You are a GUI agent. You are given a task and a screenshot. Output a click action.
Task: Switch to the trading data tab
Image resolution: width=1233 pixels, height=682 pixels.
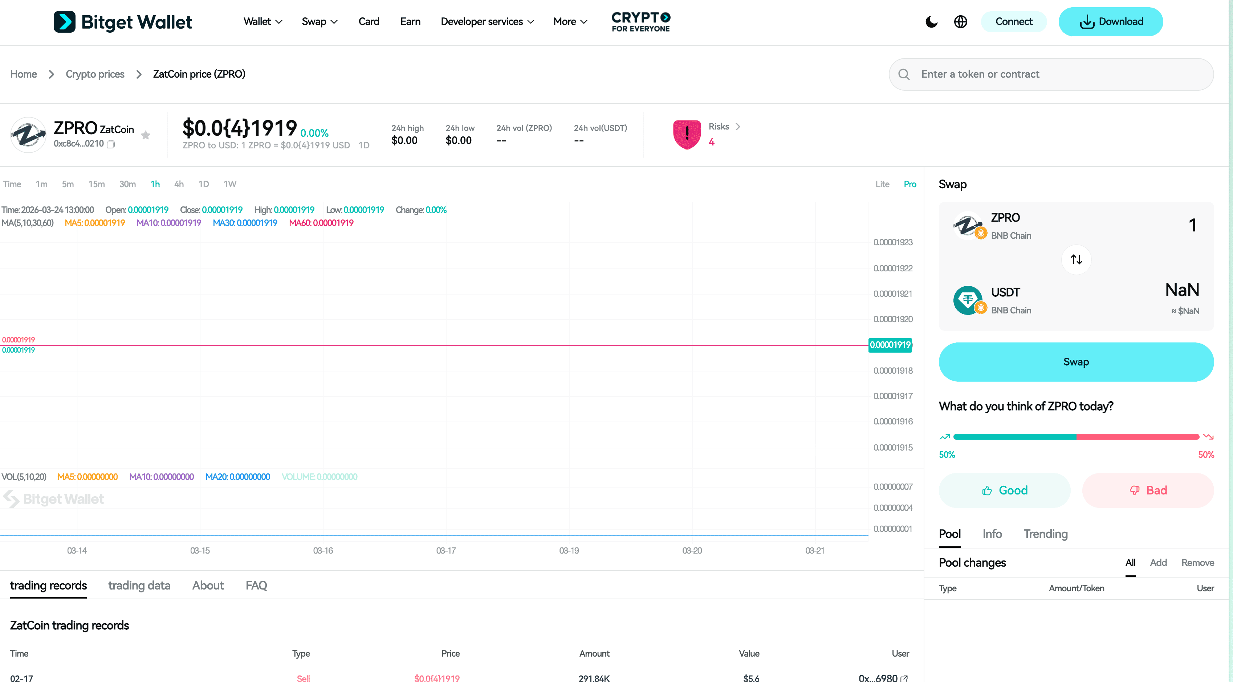[x=139, y=586]
